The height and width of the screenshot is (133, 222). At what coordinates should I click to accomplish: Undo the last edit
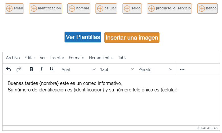(8, 69)
